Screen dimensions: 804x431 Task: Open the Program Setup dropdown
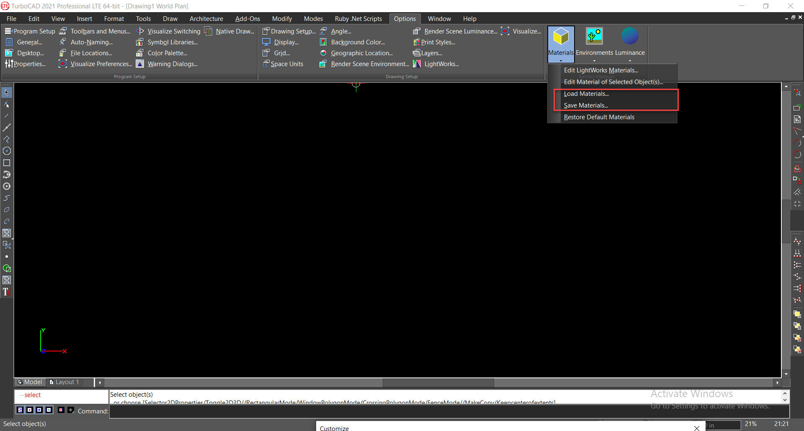point(30,31)
